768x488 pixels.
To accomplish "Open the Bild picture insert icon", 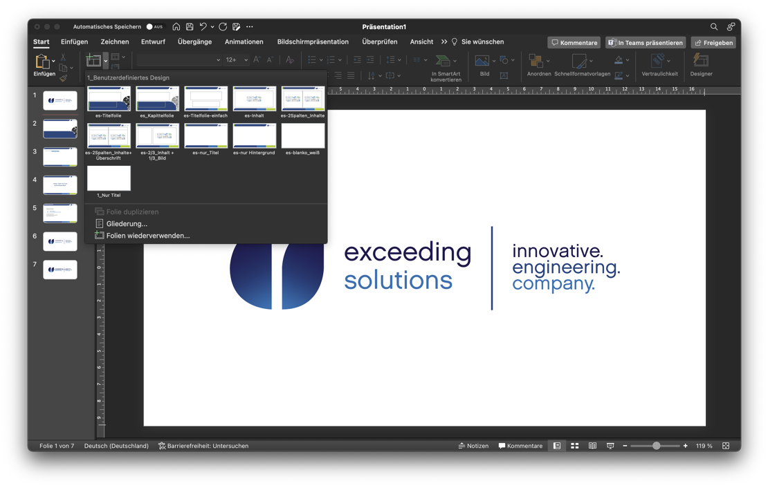I will tap(482, 61).
